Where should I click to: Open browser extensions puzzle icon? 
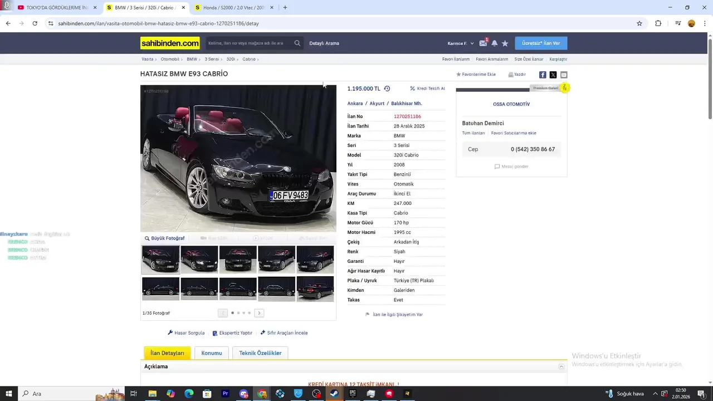coord(658,23)
